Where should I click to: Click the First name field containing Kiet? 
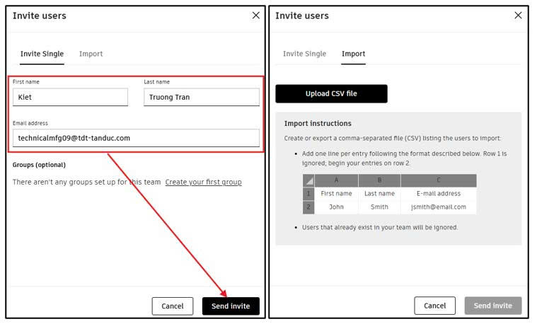(70, 97)
